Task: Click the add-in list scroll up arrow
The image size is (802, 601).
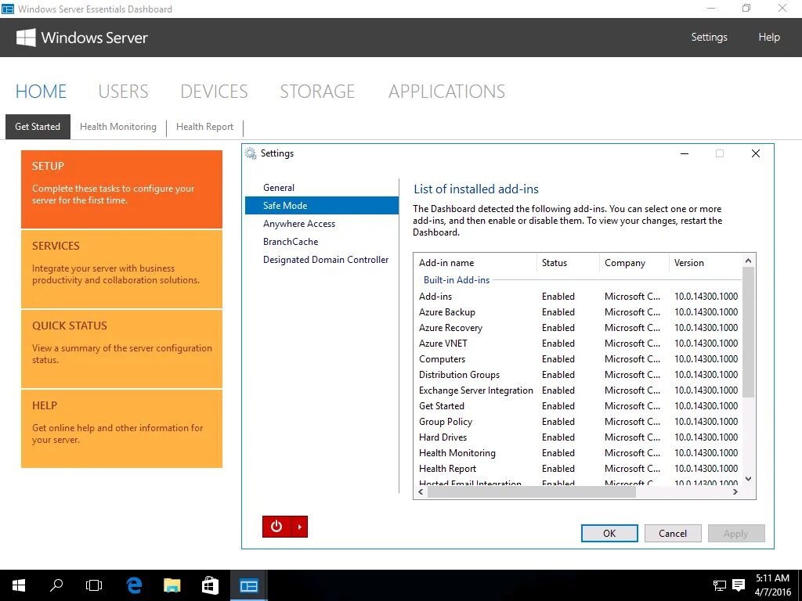Action: [748, 261]
